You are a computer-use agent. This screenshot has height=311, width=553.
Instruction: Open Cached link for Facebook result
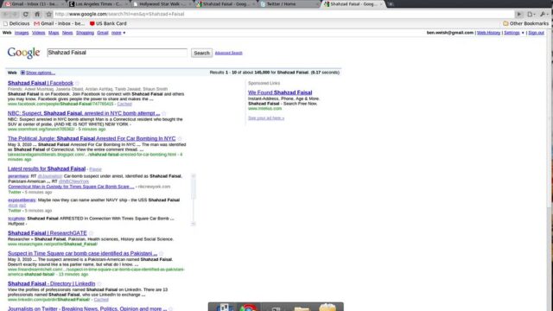[124, 104]
